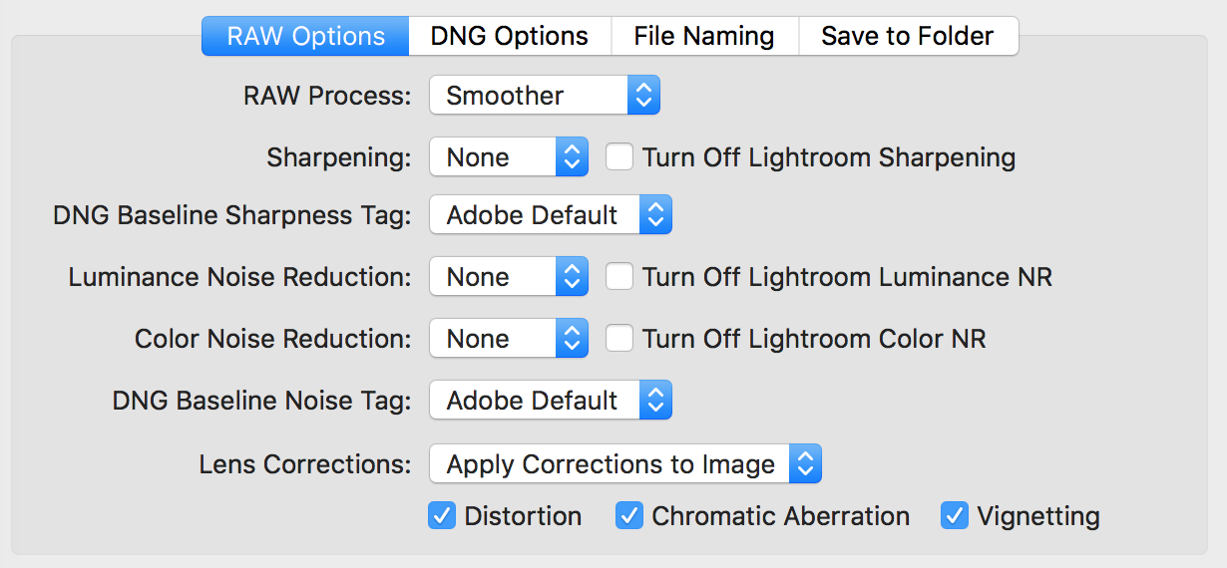Viewport: 1227px width, 568px height.
Task: Expand DNG Baseline Sharpness Tag dropdown
Action: click(x=551, y=215)
